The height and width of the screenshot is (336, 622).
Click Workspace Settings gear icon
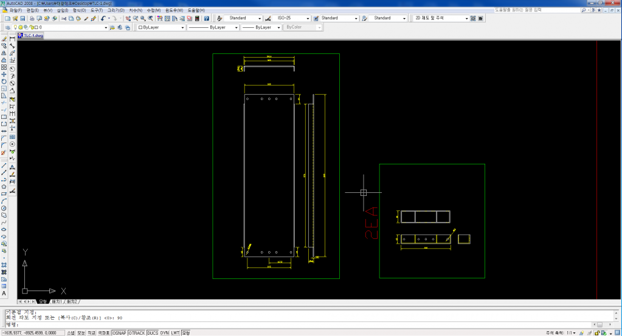click(x=473, y=19)
